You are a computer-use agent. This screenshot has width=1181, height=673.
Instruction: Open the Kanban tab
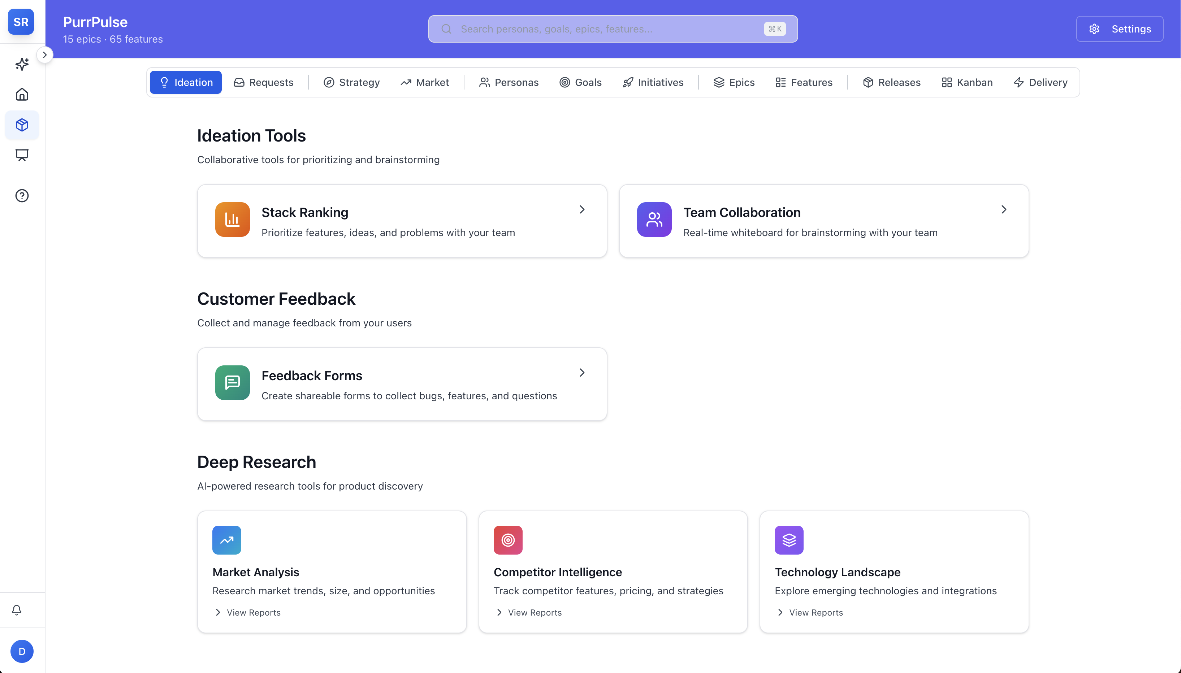pyautogui.click(x=967, y=82)
